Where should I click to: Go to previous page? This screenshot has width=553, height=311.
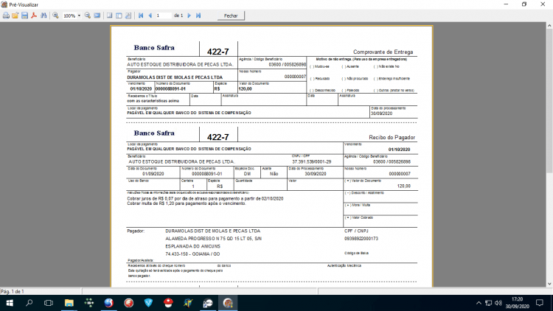pos(150,15)
